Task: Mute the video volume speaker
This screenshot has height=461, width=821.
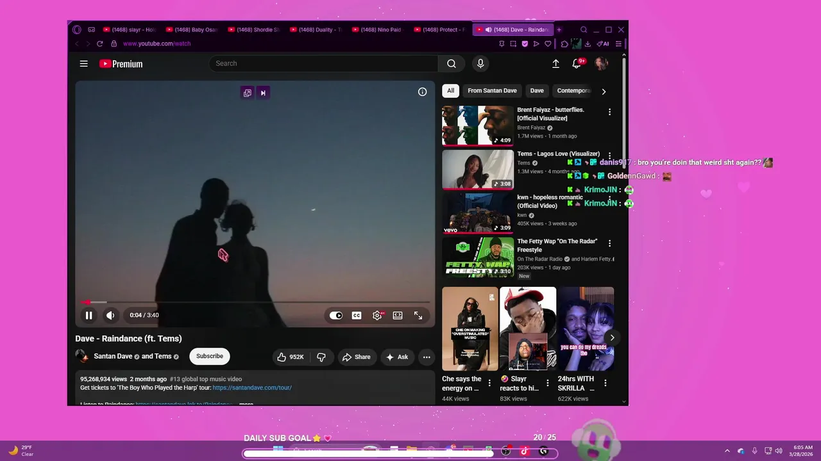Action: click(110, 315)
